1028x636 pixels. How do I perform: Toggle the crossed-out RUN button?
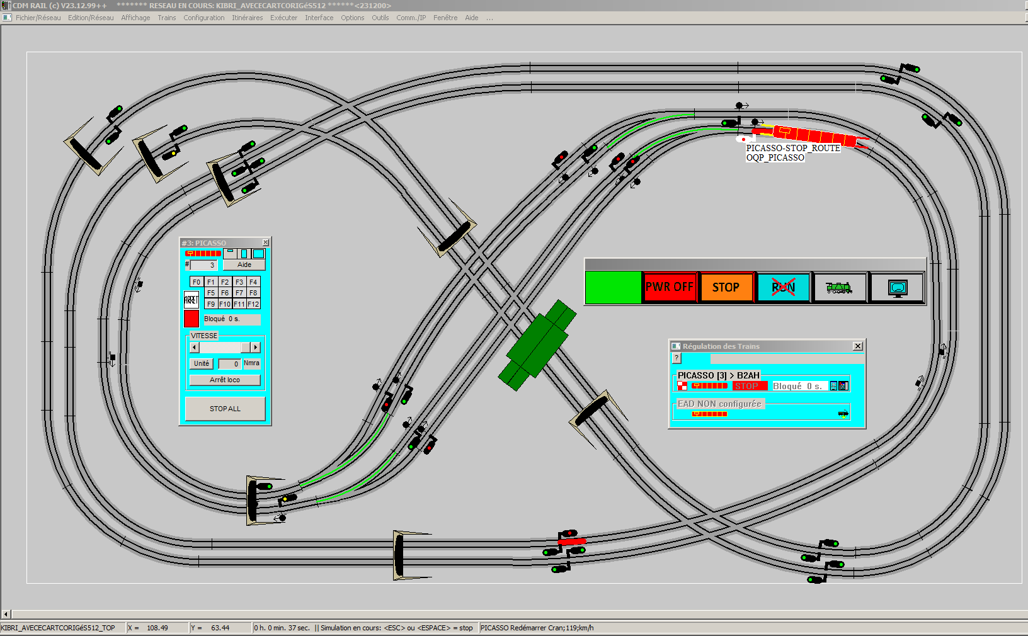(x=783, y=288)
